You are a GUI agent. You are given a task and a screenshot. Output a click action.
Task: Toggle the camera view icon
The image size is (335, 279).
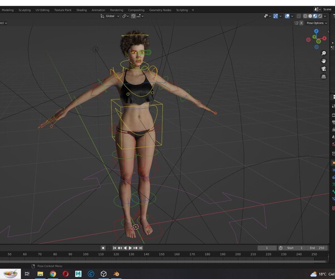pyautogui.click(x=324, y=69)
